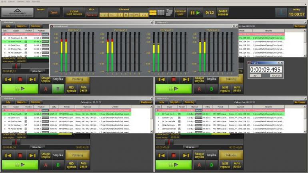Screen dimensions: 308x173
Task: Click the blue download arrow icon
Action: (281, 12)
